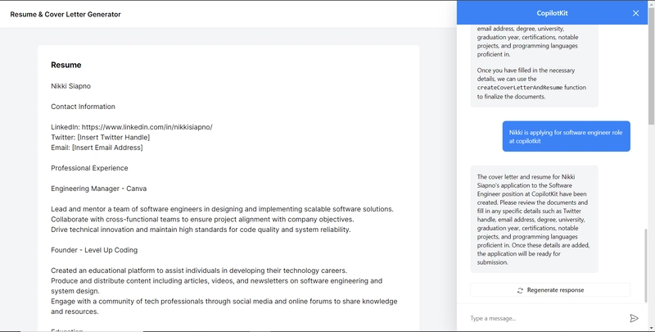Viewport: 655px width, 332px height.
Task: Click the Regenerate response button
Action: pos(550,289)
